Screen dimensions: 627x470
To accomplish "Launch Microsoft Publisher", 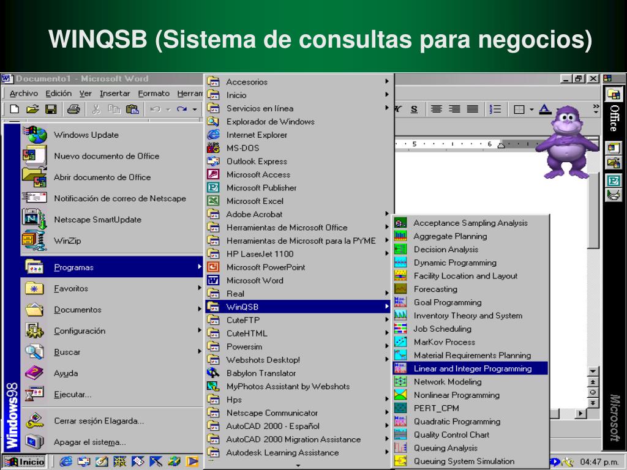I will point(298,187).
